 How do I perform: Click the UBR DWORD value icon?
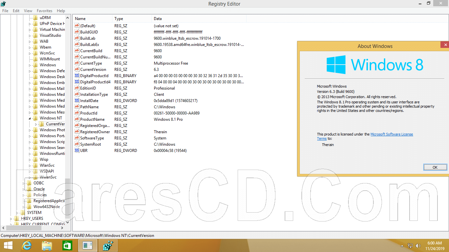click(77, 151)
